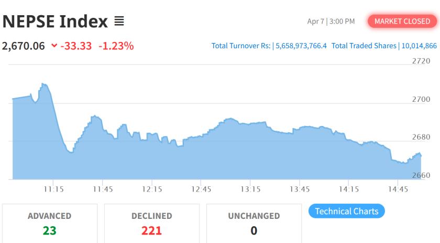Click the red down chevron indicator
440x243 pixels.
pos(54,46)
